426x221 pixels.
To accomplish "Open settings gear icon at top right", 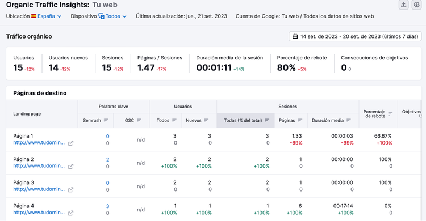I will click(x=416, y=5).
